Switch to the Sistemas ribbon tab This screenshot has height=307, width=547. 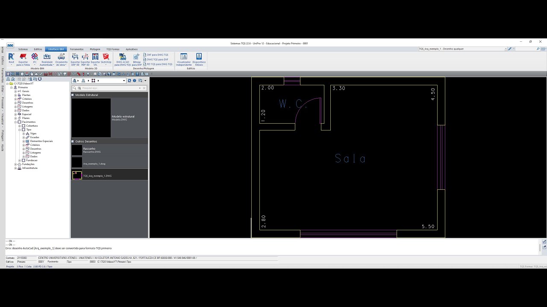(x=23, y=49)
